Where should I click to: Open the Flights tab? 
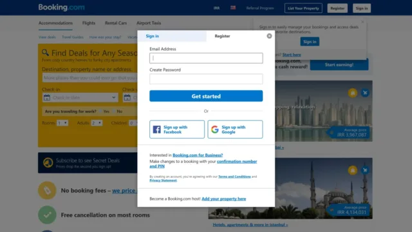coord(89,23)
